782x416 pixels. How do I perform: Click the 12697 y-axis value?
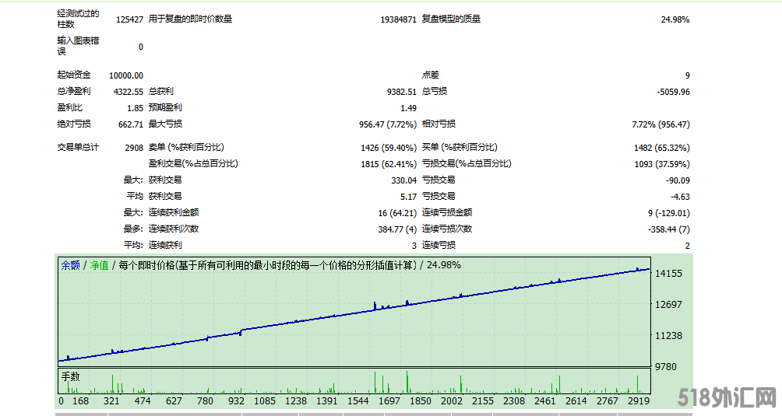tap(670, 305)
